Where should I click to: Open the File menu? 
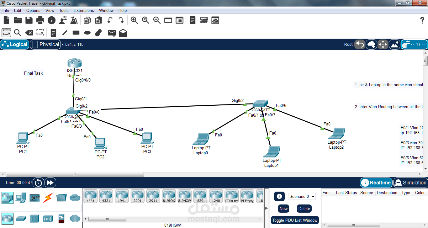pyautogui.click(x=6, y=10)
